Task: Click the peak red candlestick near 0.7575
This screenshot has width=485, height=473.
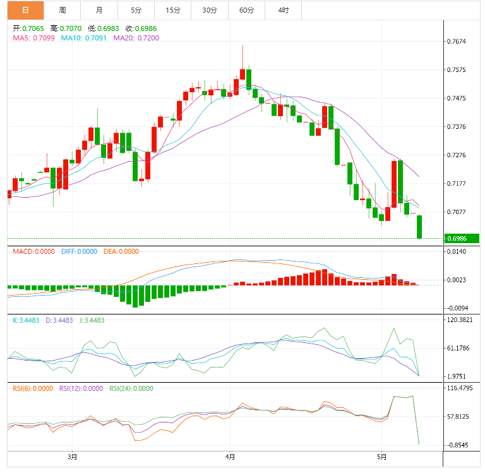Action: (x=242, y=75)
